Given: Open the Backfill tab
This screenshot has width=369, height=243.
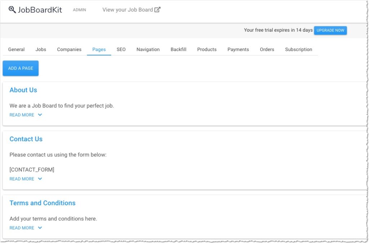Looking at the screenshot, I should click(178, 50).
